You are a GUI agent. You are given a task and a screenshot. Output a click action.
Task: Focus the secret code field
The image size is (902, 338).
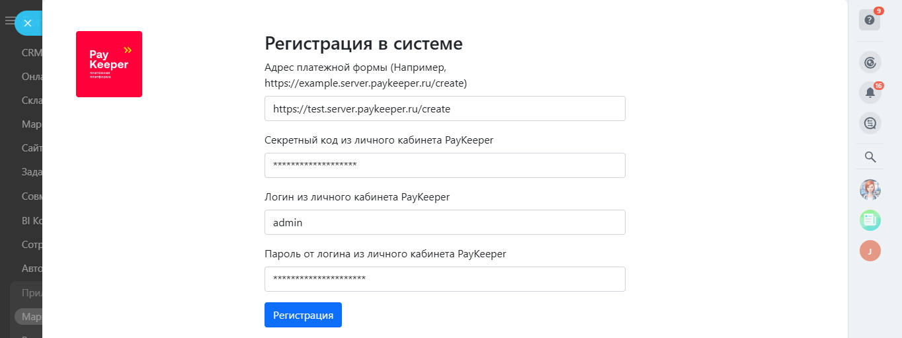click(x=444, y=165)
